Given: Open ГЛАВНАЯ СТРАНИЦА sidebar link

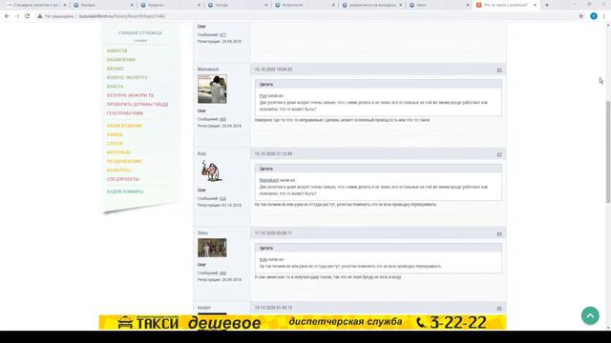Looking at the screenshot, I should coord(140,33).
